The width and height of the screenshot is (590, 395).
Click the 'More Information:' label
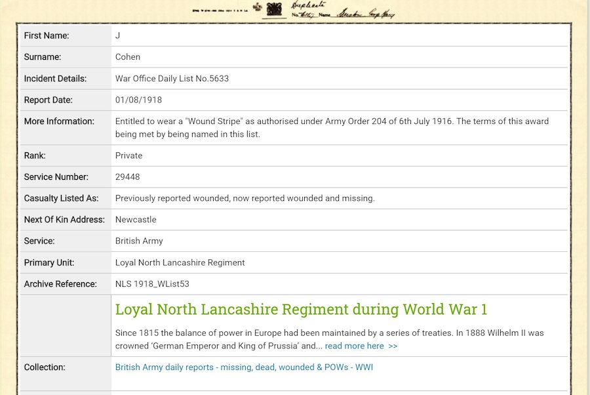59,121
